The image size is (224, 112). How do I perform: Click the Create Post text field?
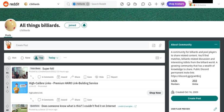[81, 45]
